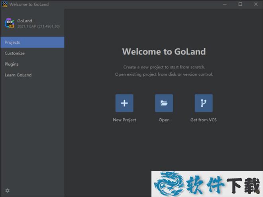The image size is (263, 197).
Task: Maximize the Welcome to GoLand window
Action: 240,4
